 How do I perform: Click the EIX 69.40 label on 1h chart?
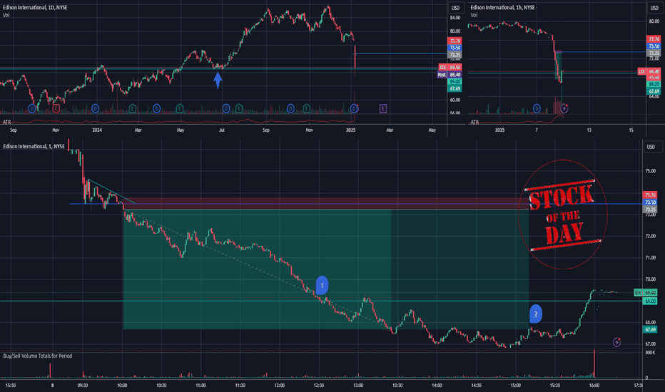coord(649,71)
